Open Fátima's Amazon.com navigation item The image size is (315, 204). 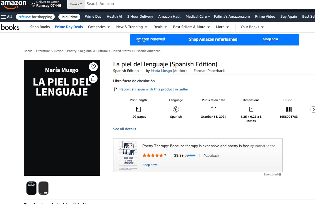click(232, 16)
